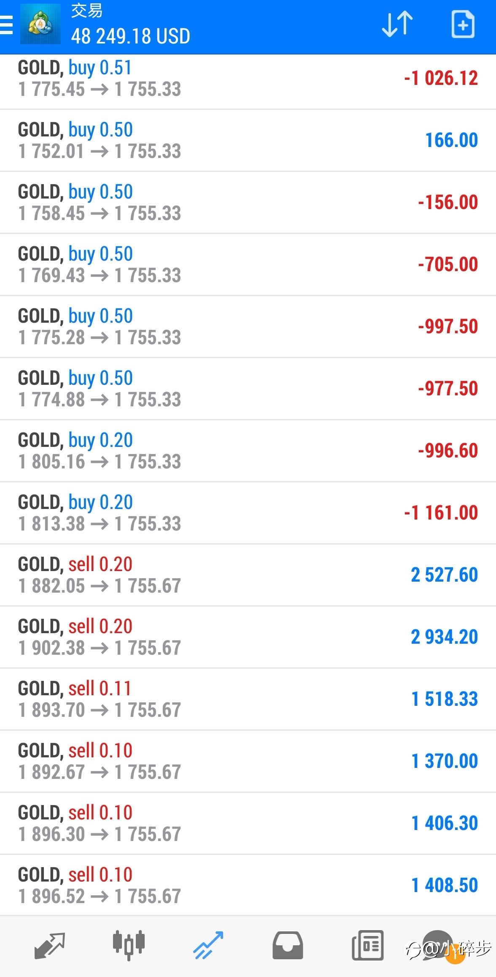Select the Trade tab trend-line icon
Image resolution: width=496 pixels, height=977 pixels.
tap(208, 945)
